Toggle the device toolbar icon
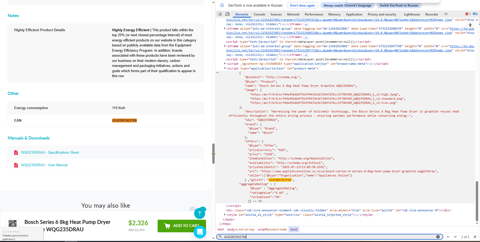Screen dimensions: 480x242 pyautogui.click(x=228, y=14)
